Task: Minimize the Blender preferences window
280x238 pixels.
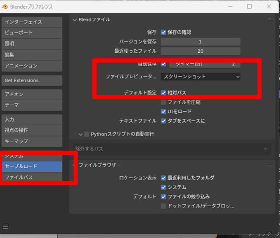Action: [x=230, y=7]
